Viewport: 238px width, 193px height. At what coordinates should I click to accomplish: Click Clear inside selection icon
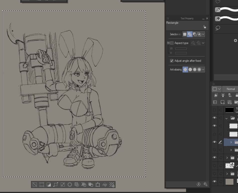point(70,184)
